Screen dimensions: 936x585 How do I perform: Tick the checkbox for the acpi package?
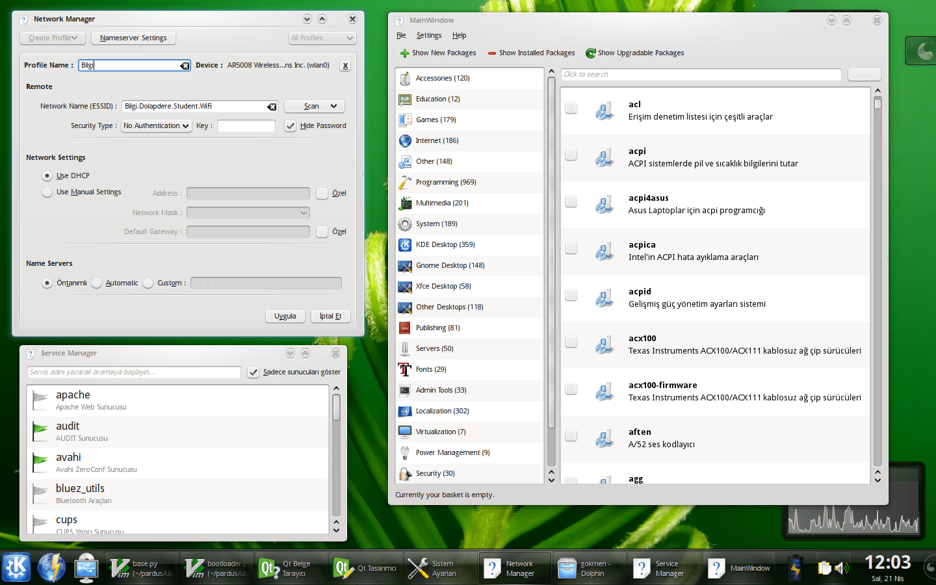[571, 155]
